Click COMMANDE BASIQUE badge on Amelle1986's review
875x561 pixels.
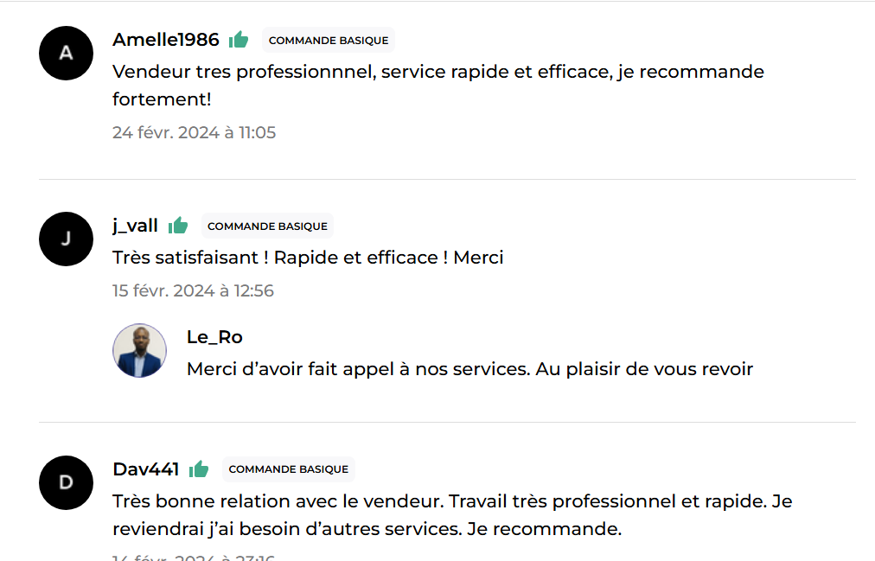coord(329,40)
